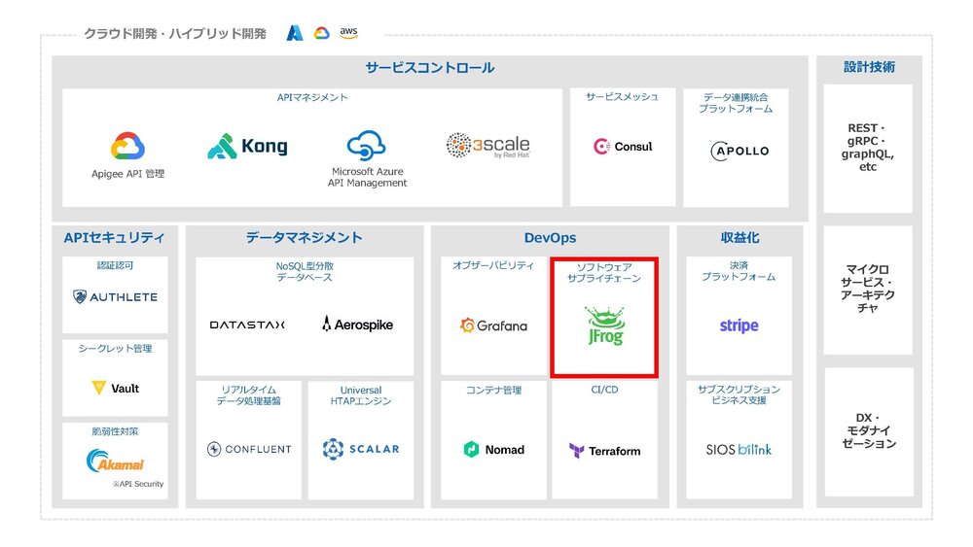This screenshot has width=973, height=547.
Task: Click the リアルタイムデータ処理基盤 label
Action: (x=248, y=395)
